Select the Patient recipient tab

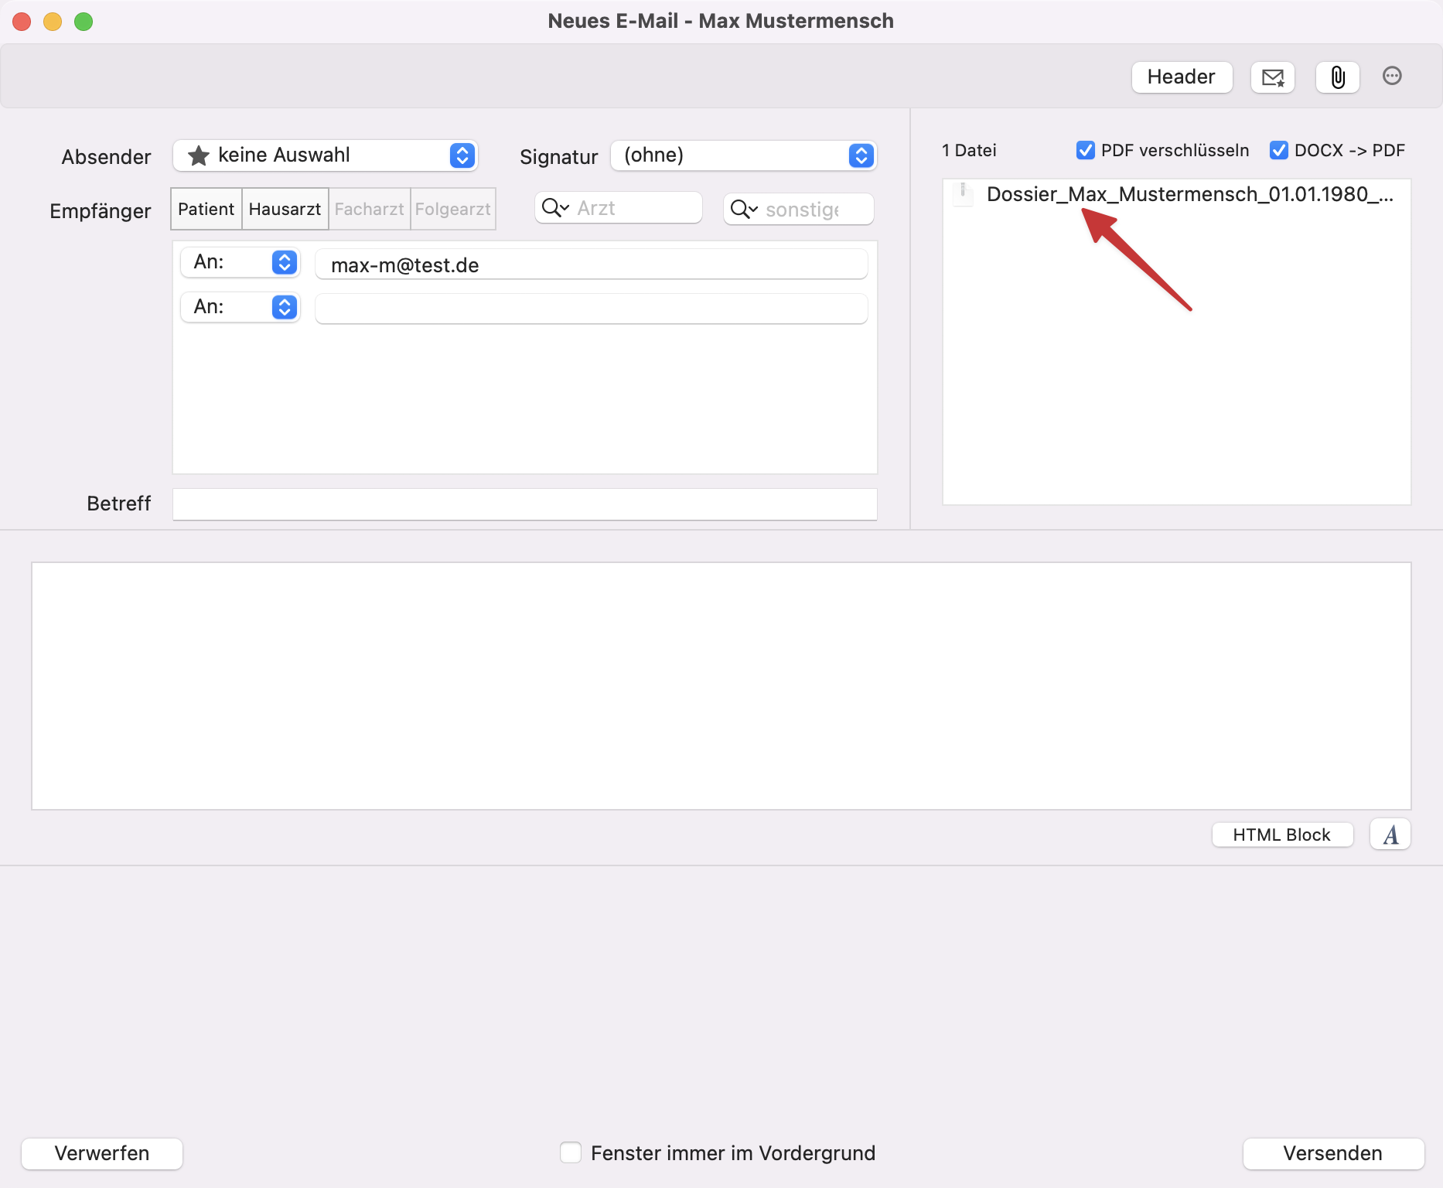pos(206,209)
